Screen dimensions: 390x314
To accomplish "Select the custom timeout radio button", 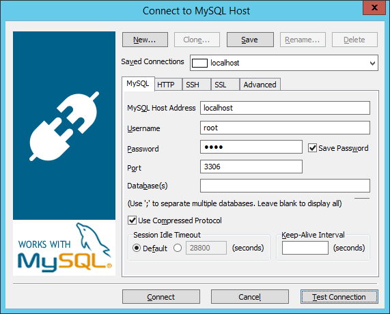I will click(178, 248).
